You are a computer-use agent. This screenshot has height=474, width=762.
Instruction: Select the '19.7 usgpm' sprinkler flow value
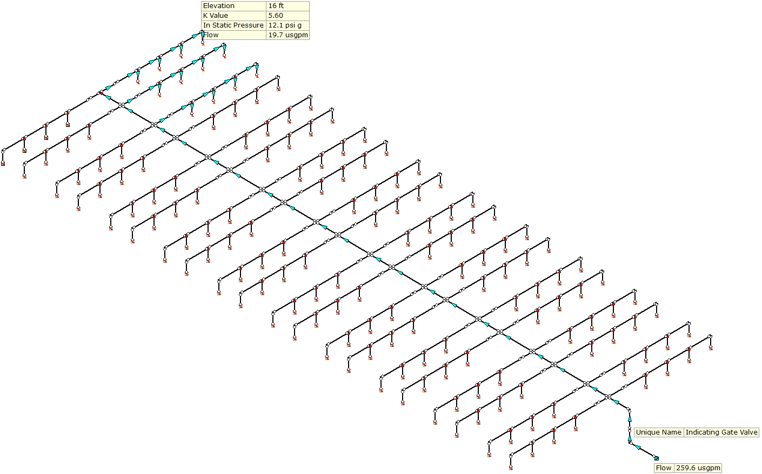[288, 35]
